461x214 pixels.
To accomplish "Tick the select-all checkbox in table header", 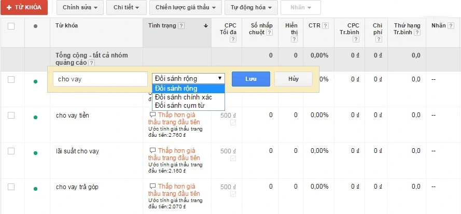I will tap(11, 26).
